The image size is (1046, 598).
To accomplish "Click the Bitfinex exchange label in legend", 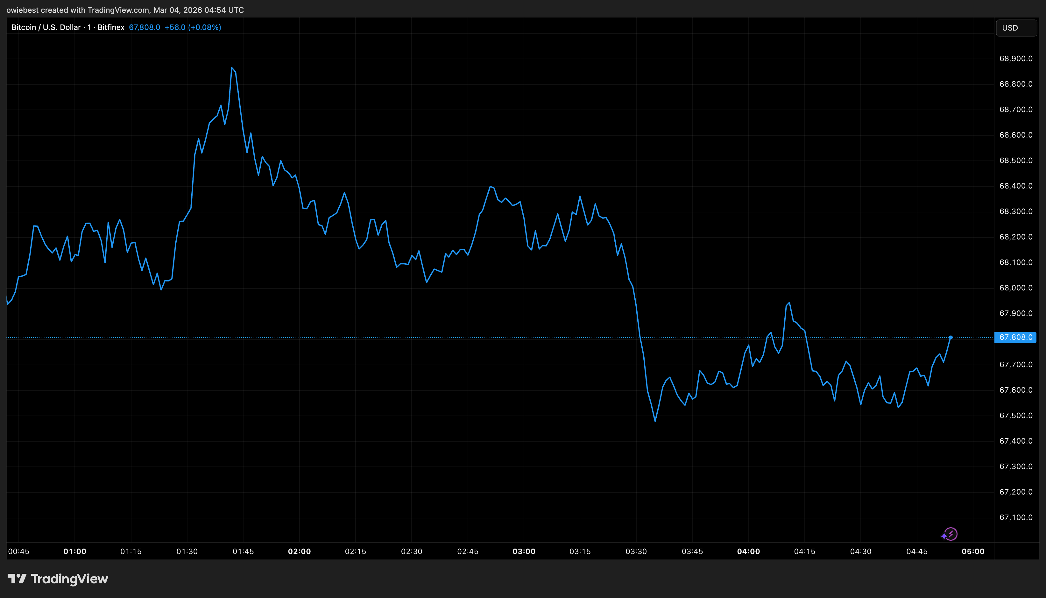I will [x=111, y=27].
